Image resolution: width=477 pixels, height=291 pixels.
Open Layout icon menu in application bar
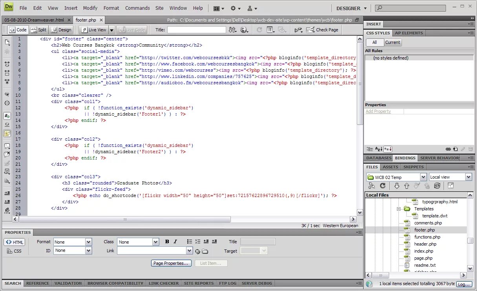[x=219, y=8]
